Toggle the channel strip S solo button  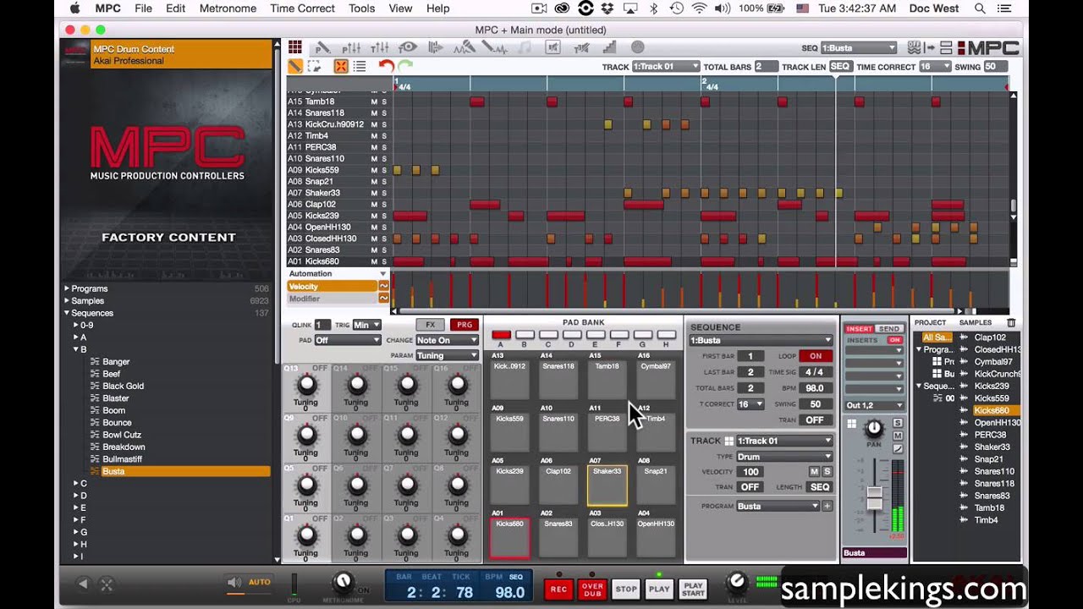[x=898, y=423]
